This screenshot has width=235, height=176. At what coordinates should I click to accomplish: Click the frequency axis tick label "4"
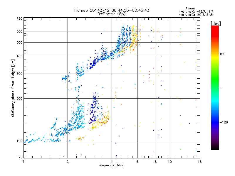point(112,162)
